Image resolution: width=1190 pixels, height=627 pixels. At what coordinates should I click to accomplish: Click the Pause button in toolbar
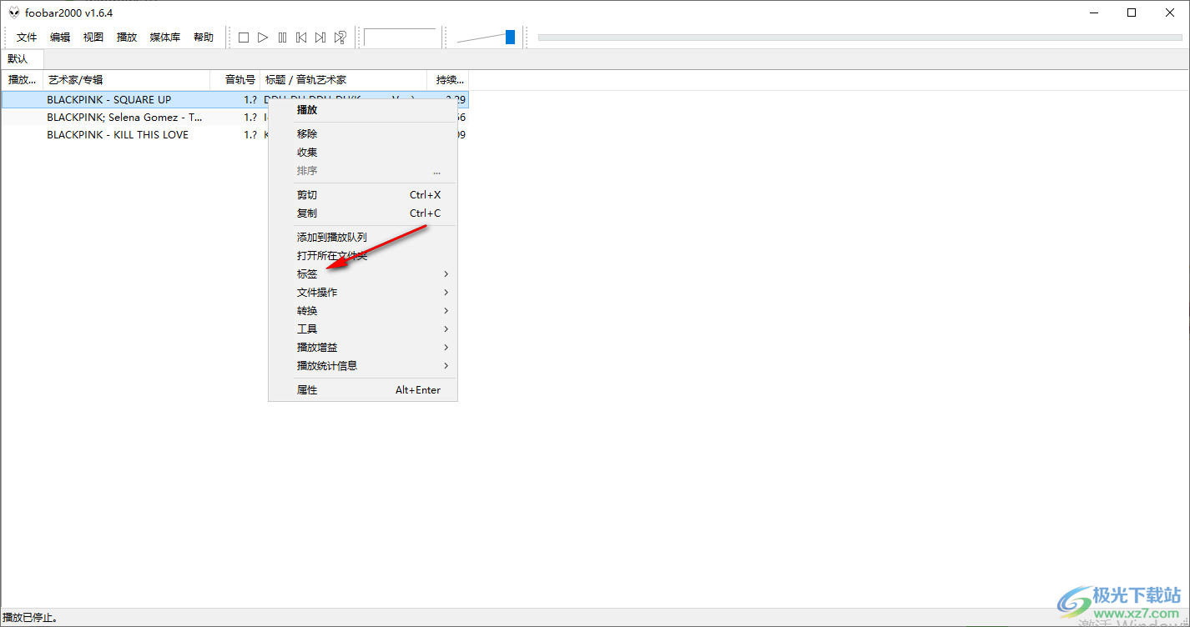[x=282, y=38]
